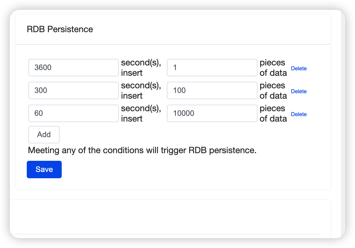The image size is (355, 248).
Task: Click the RDB Persistence section heading
Action: [x=60, y=29]
